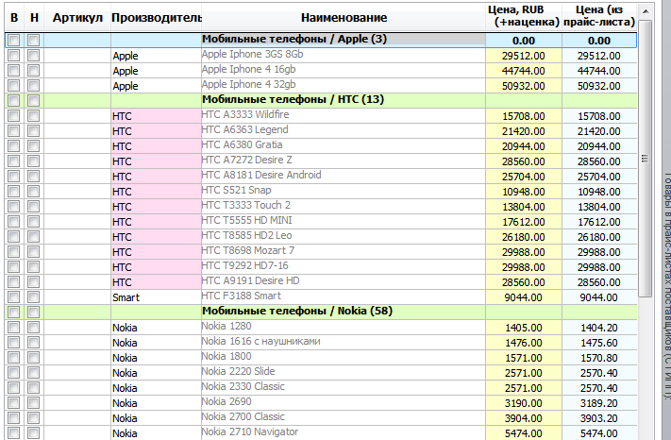Click up arrow of vertical scrollbar
This screenshot has height=440, width=671.
tap(646, 11)
